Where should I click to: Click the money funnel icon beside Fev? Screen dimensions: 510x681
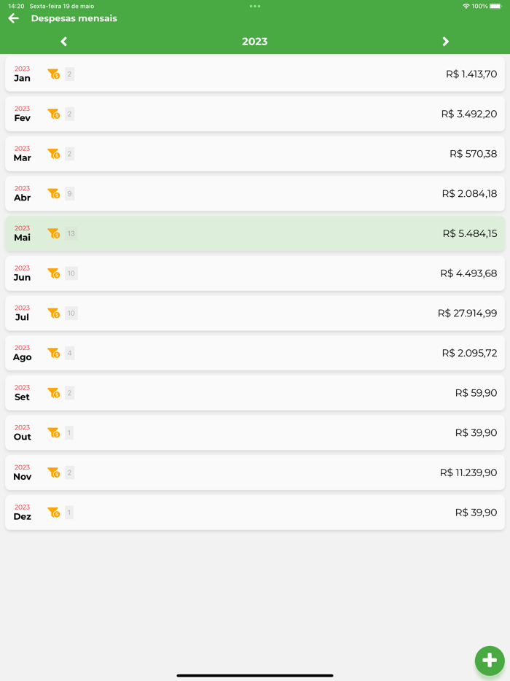point(54,114)
